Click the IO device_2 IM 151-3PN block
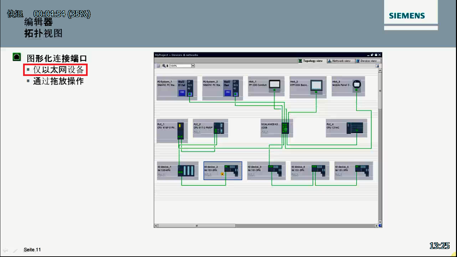The image size is (457, 257). coord(223,171)
